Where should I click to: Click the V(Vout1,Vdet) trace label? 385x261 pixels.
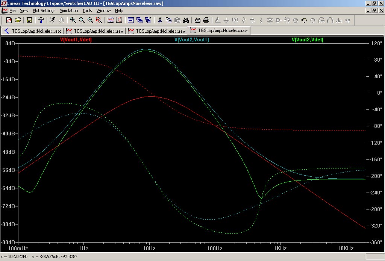click(x=76, y=39)
